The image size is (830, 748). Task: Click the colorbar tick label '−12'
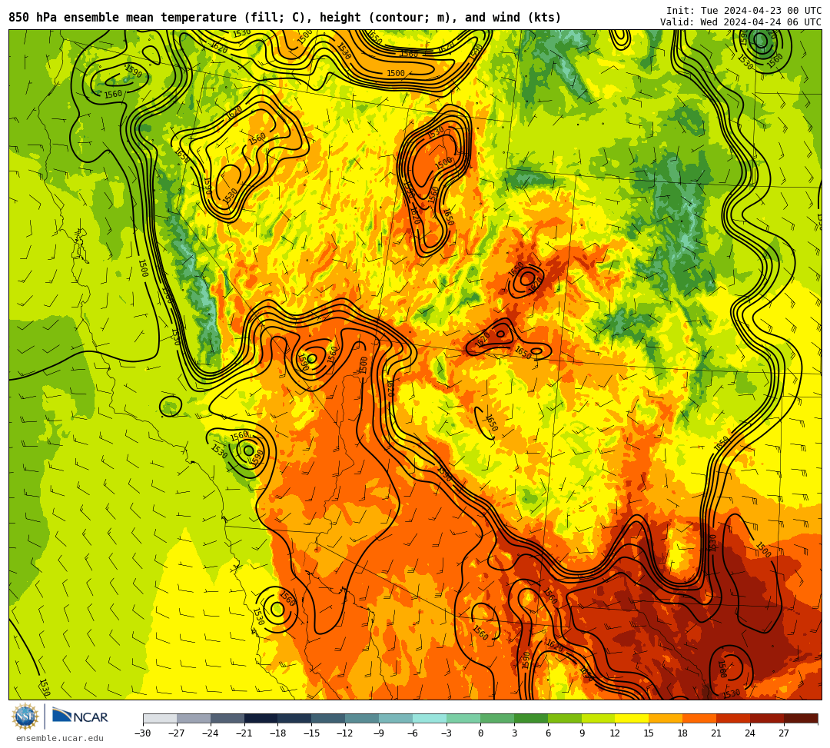pyautogui.click(x=346, y=733)
